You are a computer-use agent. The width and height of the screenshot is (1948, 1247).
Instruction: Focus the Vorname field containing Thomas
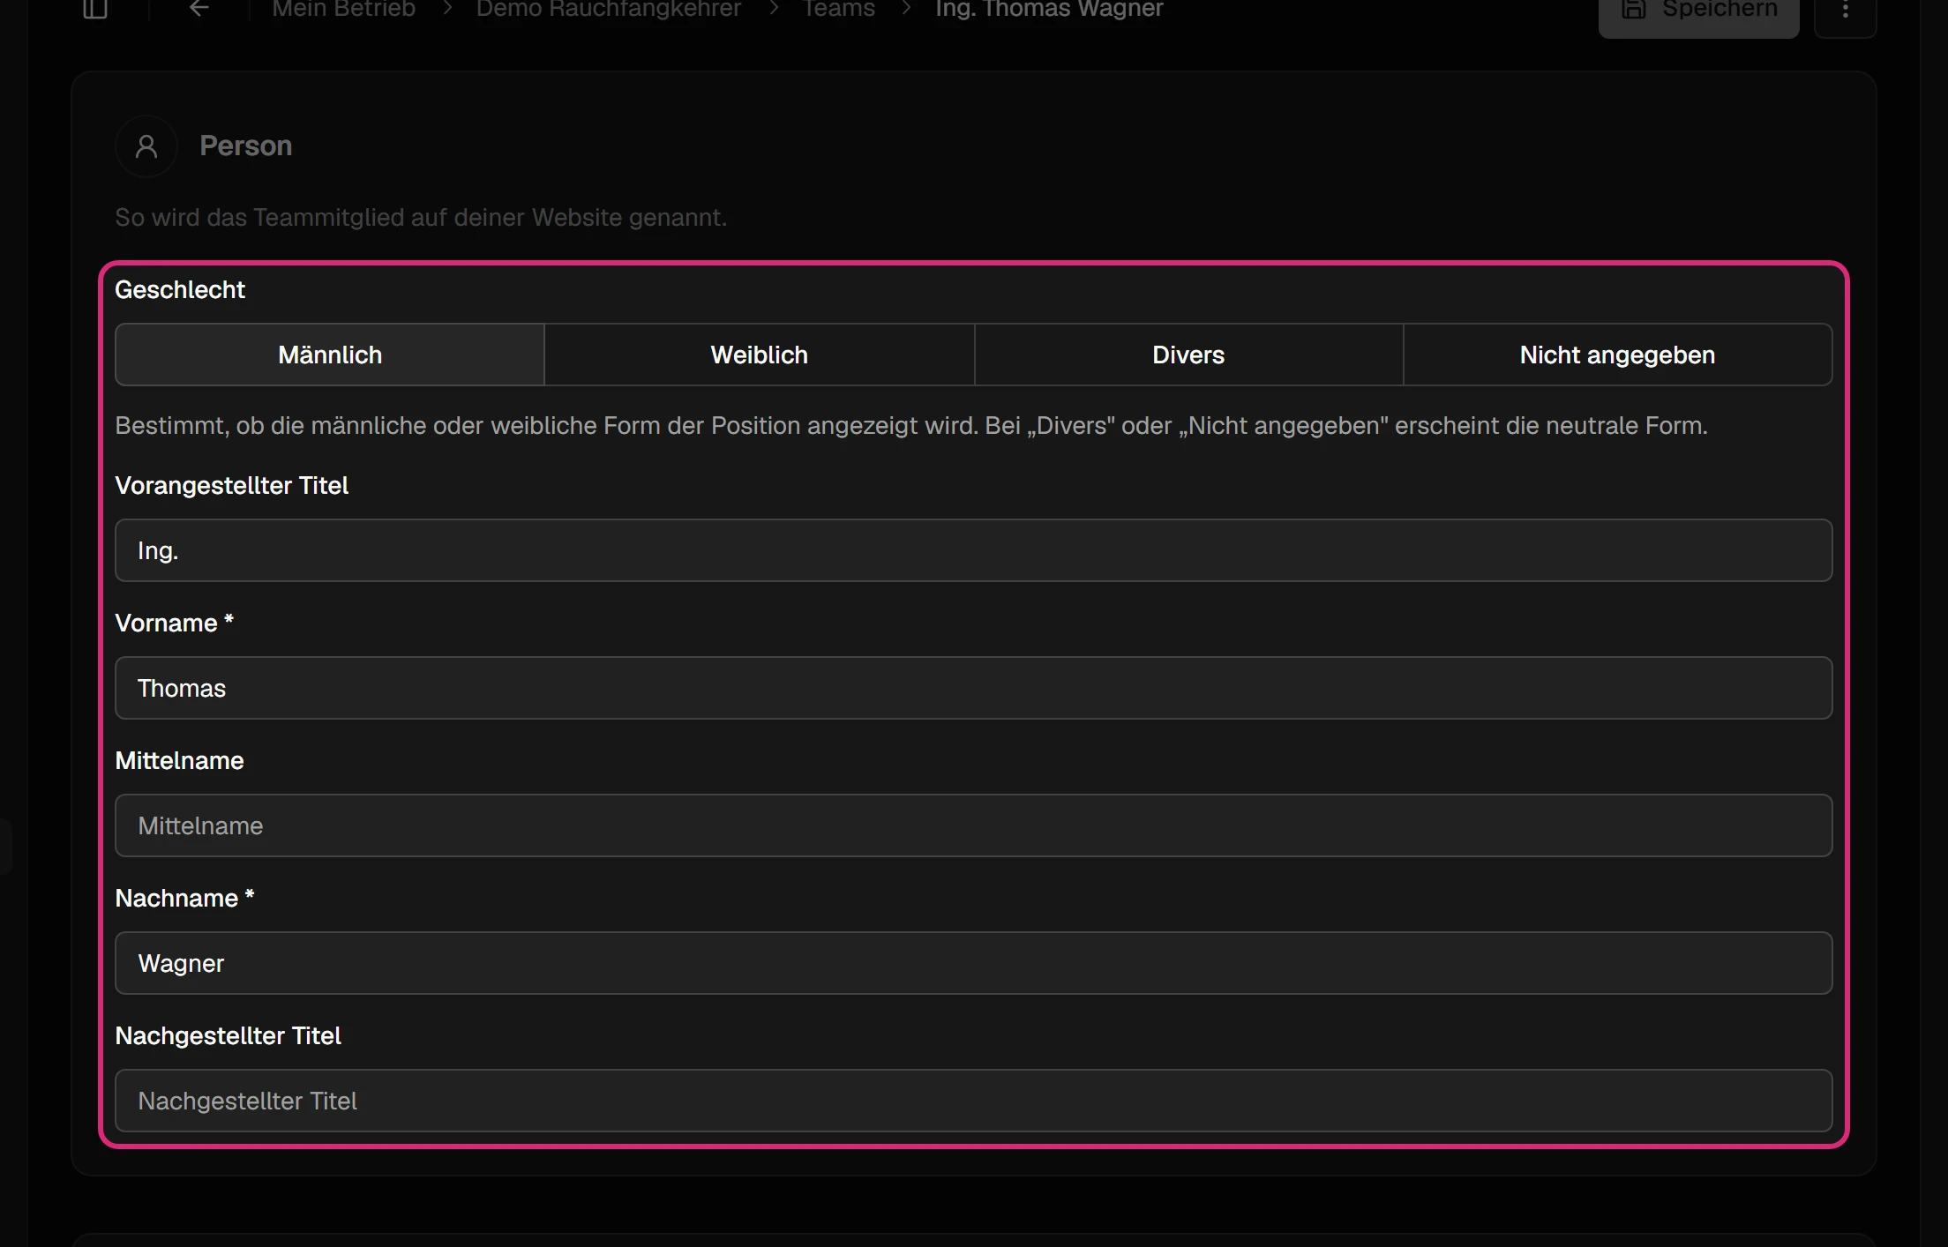click(973, 688)
